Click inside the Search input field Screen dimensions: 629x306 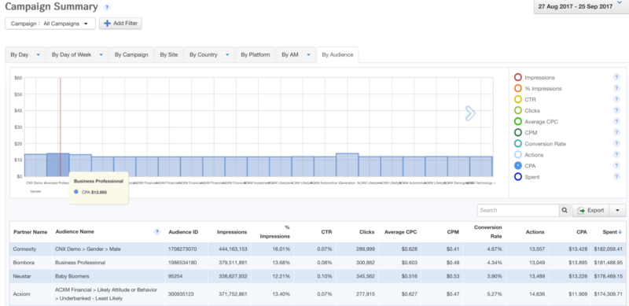(518, 211)
